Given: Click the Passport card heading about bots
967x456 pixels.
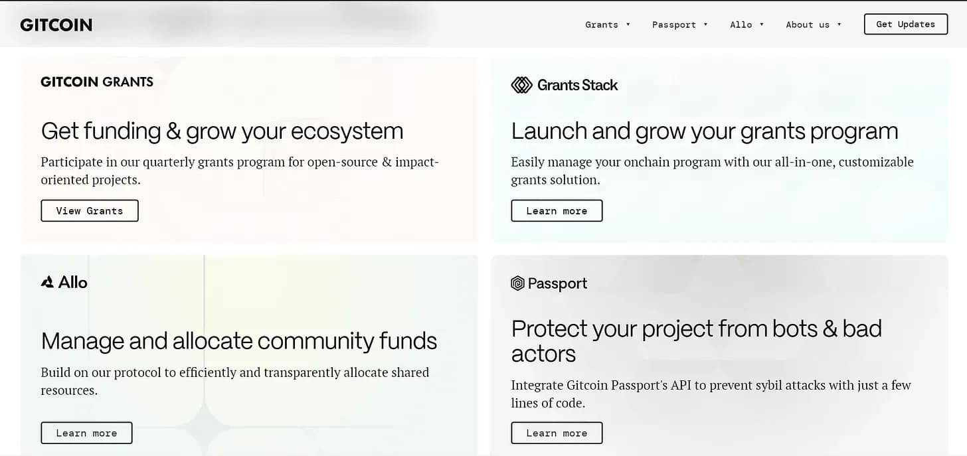Looking at the screenshot, I should (696, 341).
